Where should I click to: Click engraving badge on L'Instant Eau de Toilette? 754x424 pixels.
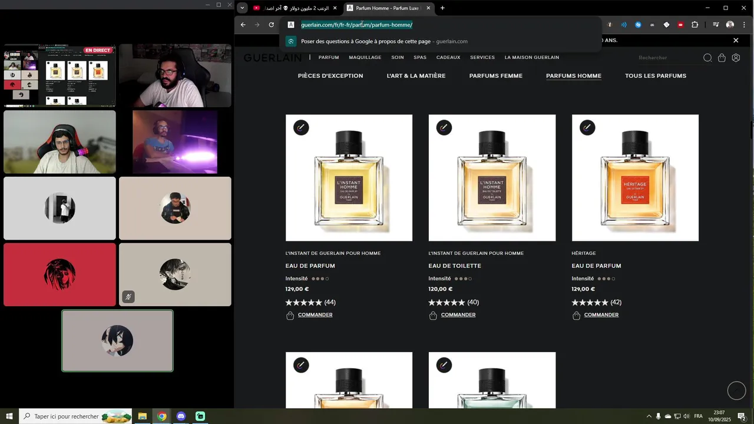pyautogui.click(x=444, y=127)
